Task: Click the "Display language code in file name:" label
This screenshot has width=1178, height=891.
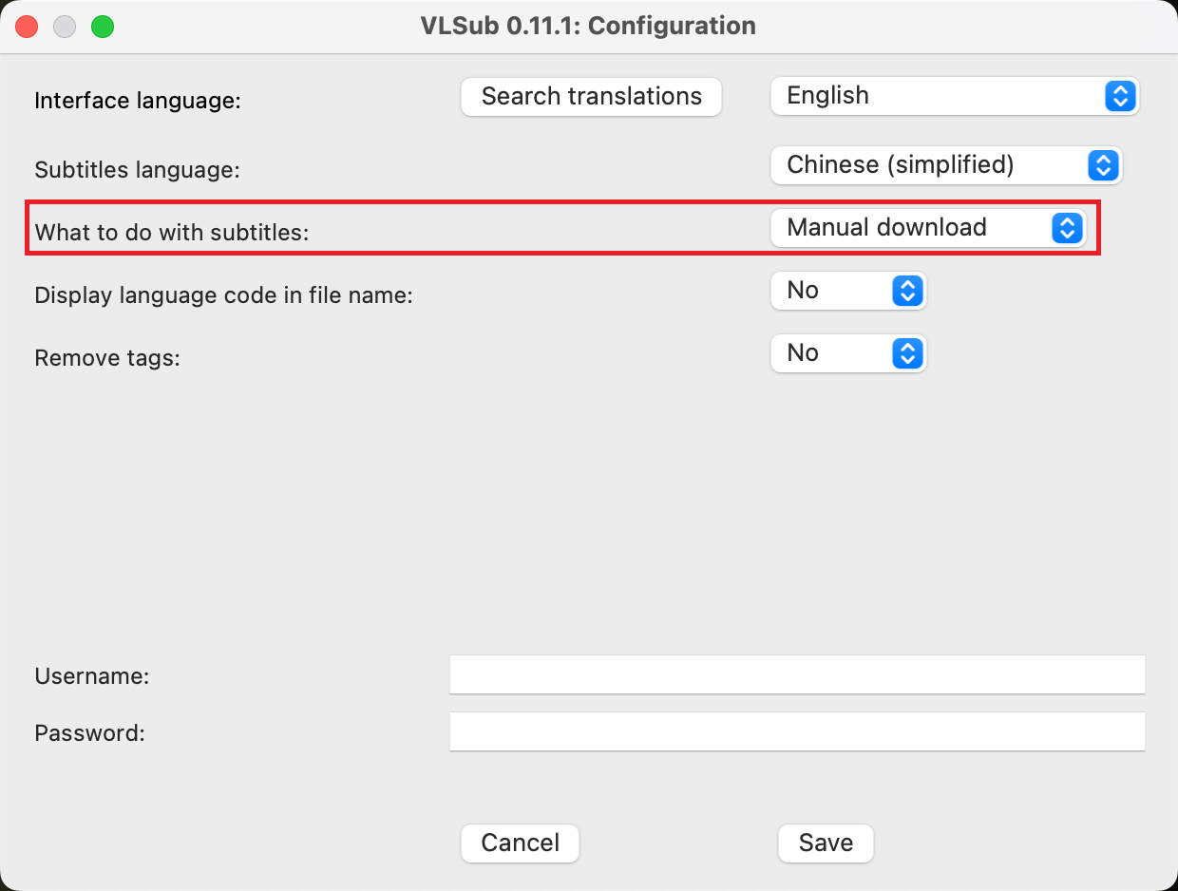Action: click(x=224, y=295)
